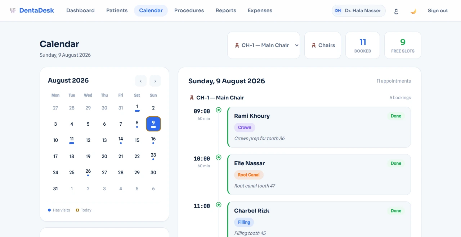
Task: Click the 'Today' legend entry
Action: [x=84, y=210]
